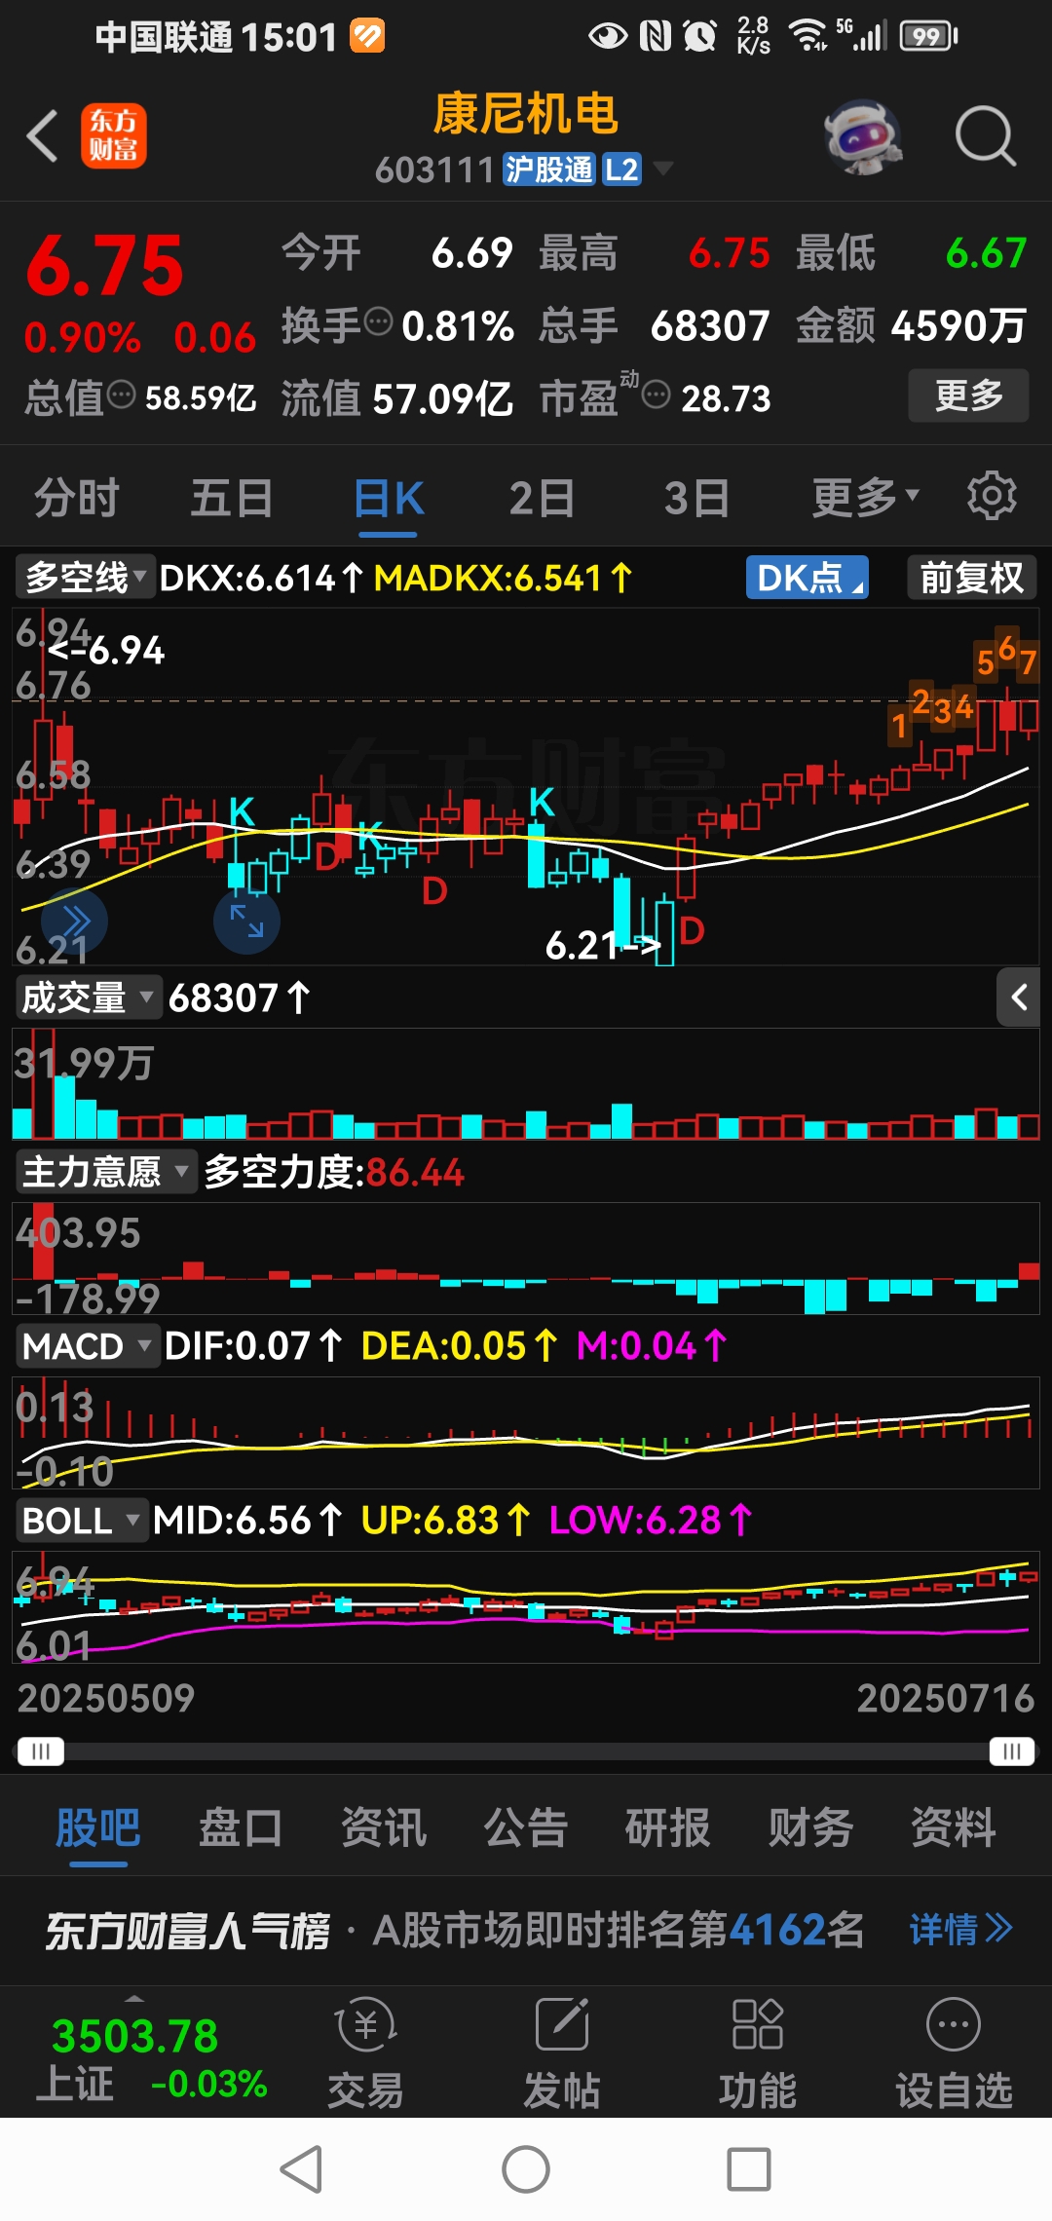Tap the MADKX:6.541 value
Viewport: 1052px width, 2221px height.
pyautogui.click(x=503, y=578)
